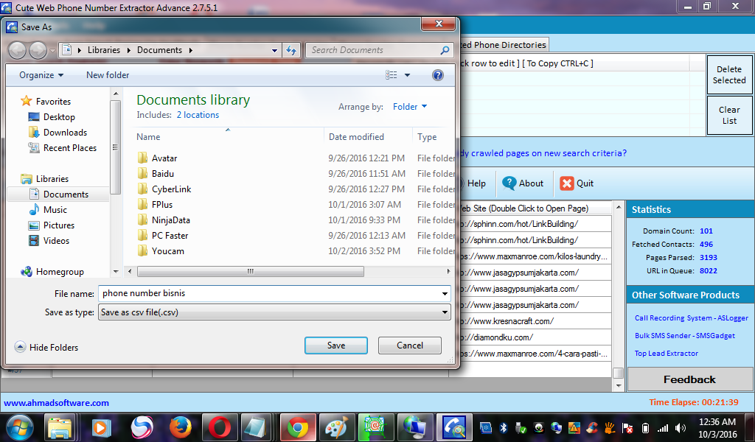755x442 pixels.
Task: Click Libraries in the breadcrumb path
Action: pyautogui.click(x=103, y=50)
